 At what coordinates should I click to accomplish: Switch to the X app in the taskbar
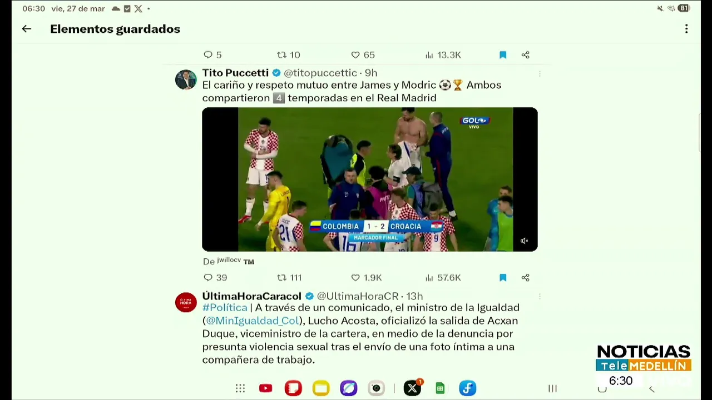click(412, 388)
